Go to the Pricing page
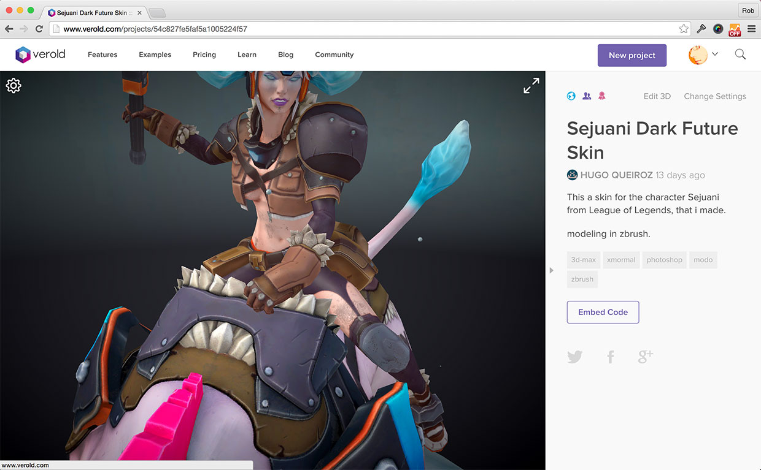Image resolution: width=761 pixels, height=470 pixels. point(204,55)
